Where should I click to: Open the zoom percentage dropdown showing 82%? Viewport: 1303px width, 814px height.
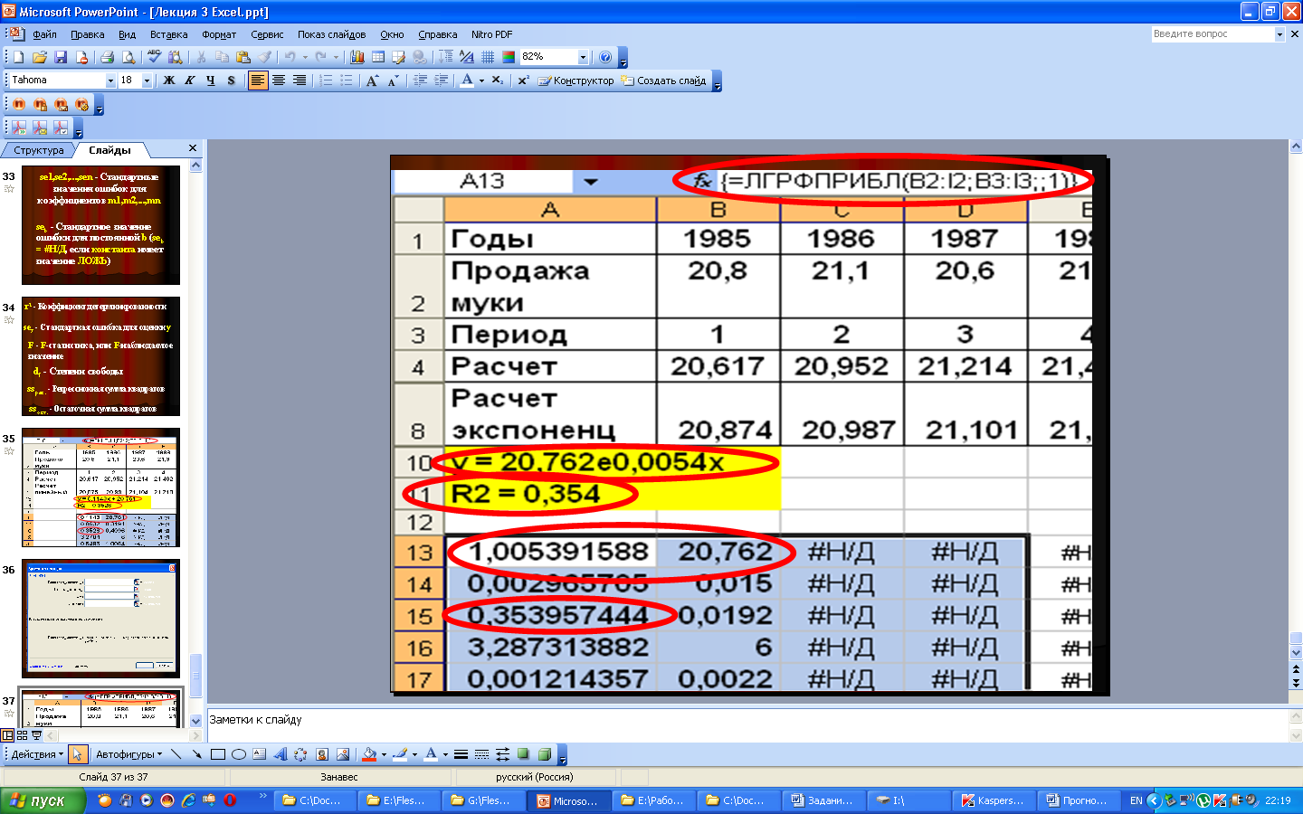583,57
